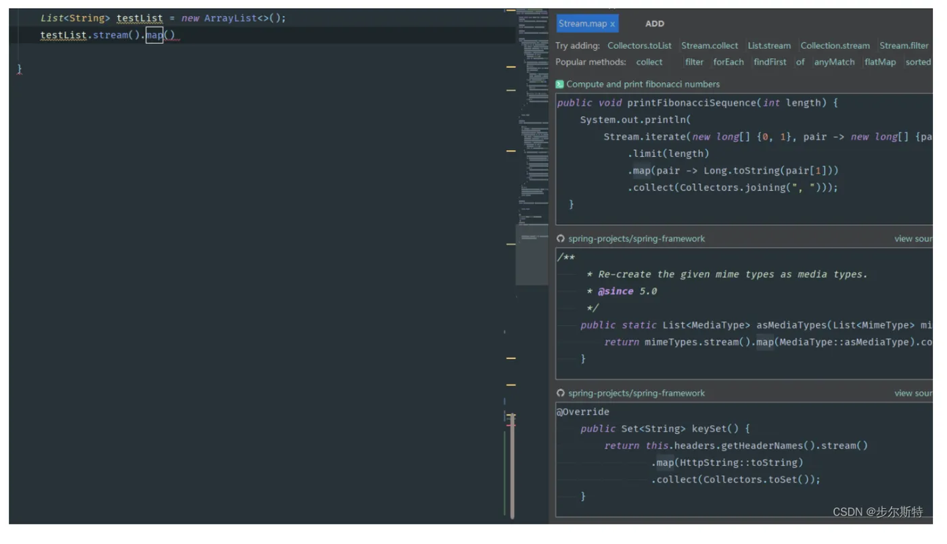The width and height of the screenshot is (947, 544).
Task: Add Collection.stream suggestion
Action: 835,46
